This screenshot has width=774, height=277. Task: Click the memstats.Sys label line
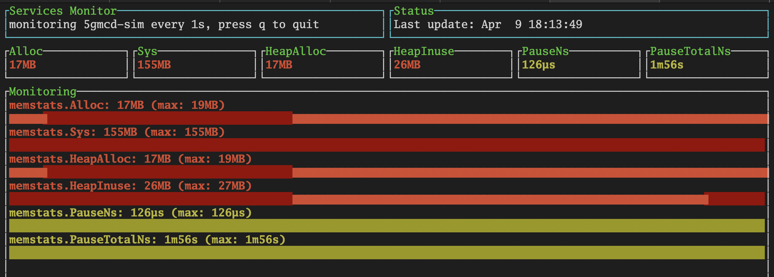coord(117,132)
